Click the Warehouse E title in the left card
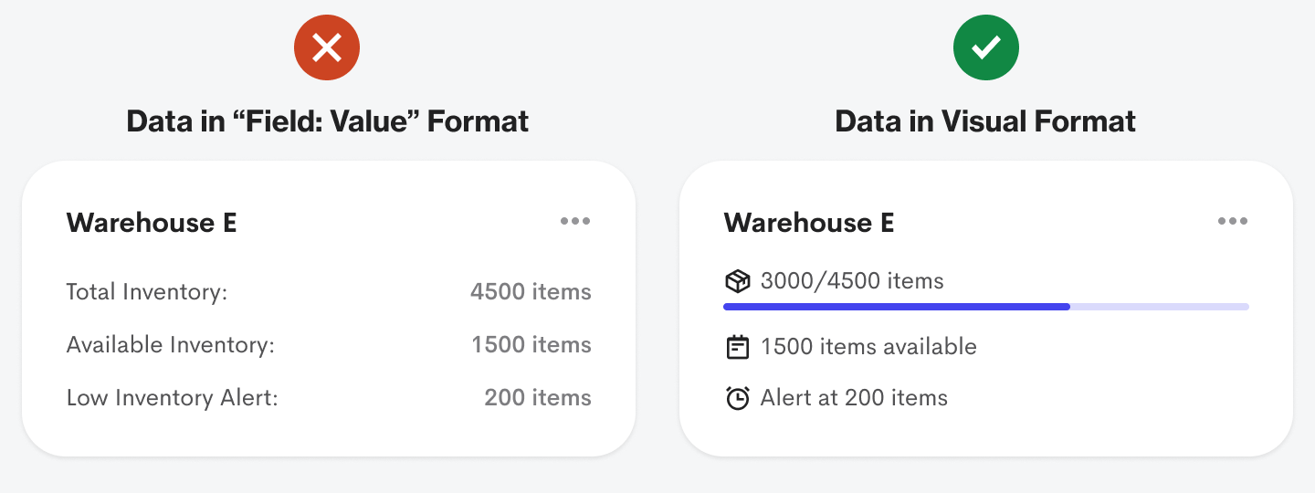 (152, 223)
